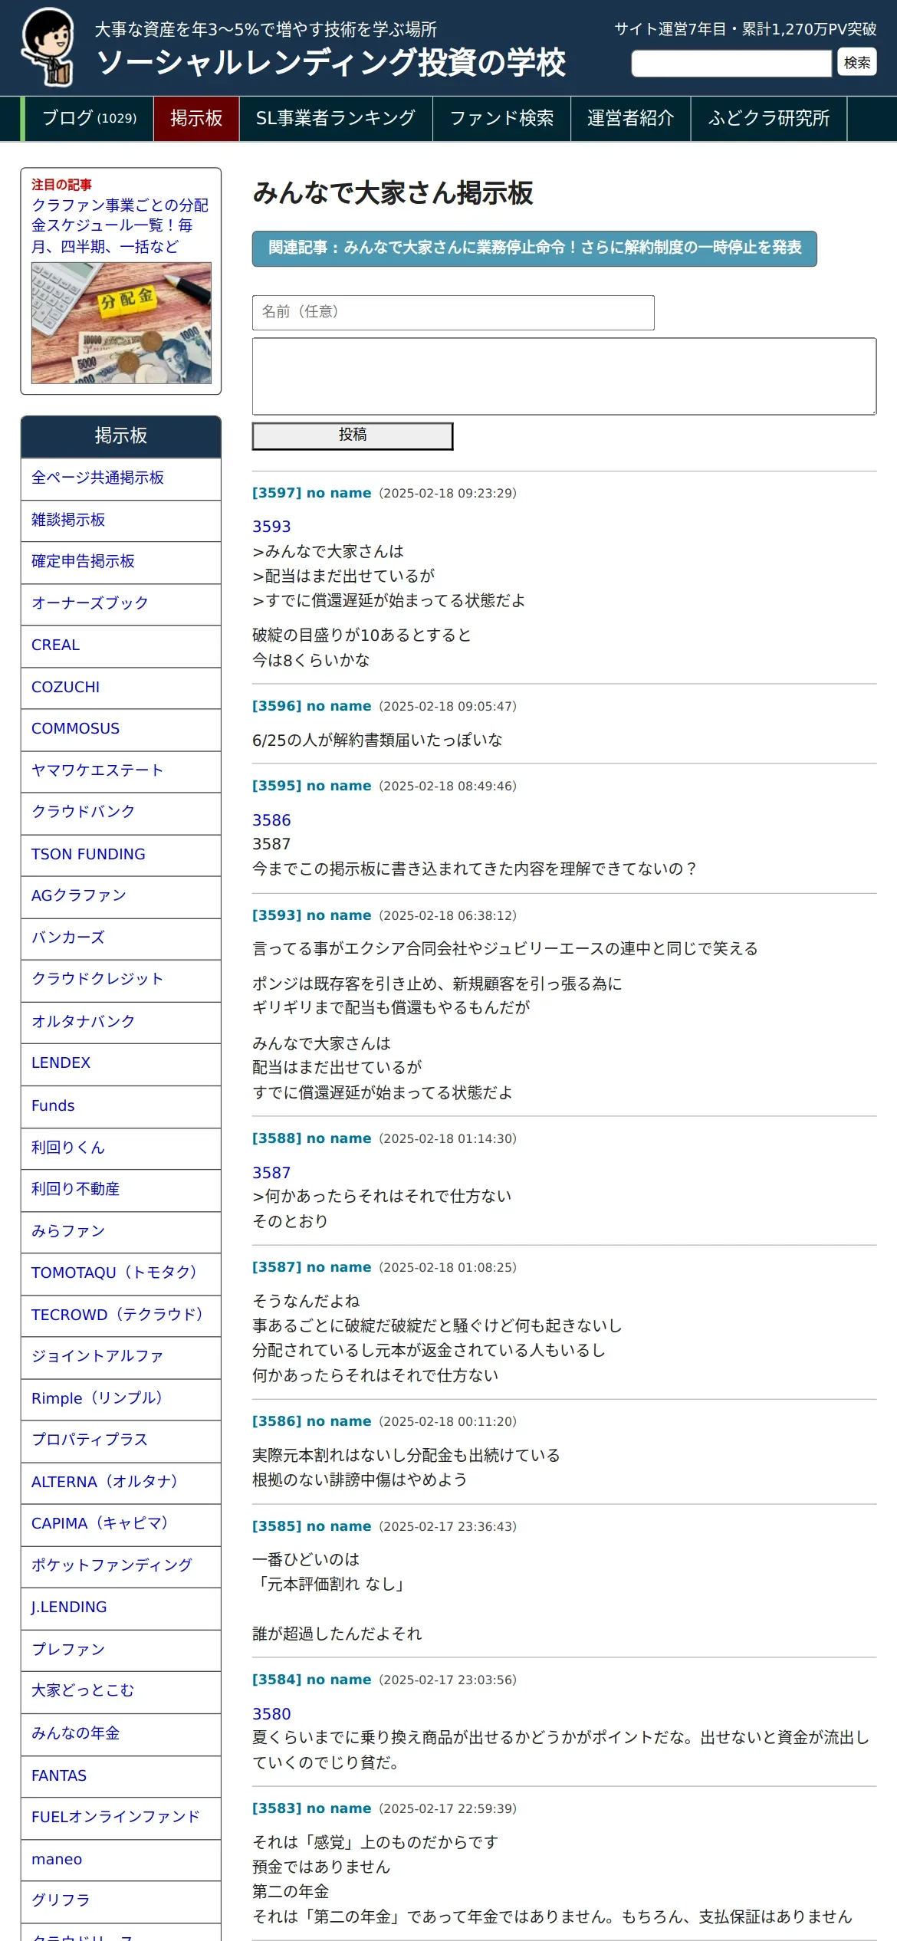Click post header [3593] no name
The width and height of the screenshot is (897, 1941).
pos(311,915)
